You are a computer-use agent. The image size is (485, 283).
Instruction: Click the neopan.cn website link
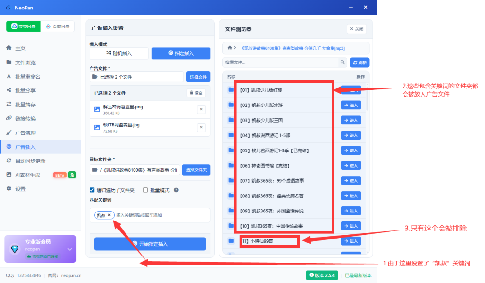[71, 275]
